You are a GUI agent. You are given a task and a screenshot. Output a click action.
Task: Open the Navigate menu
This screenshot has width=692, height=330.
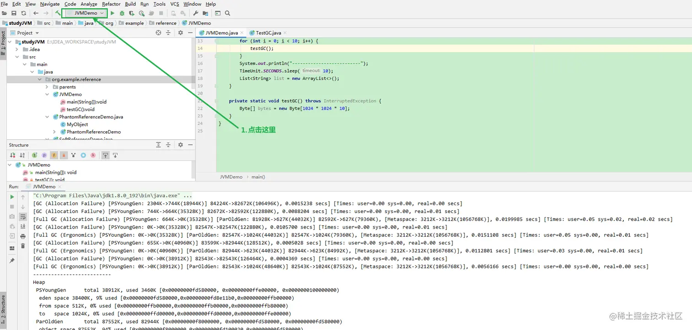[50, 4]
